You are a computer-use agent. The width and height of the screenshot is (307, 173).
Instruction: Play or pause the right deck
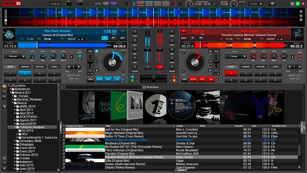[211, 79]
